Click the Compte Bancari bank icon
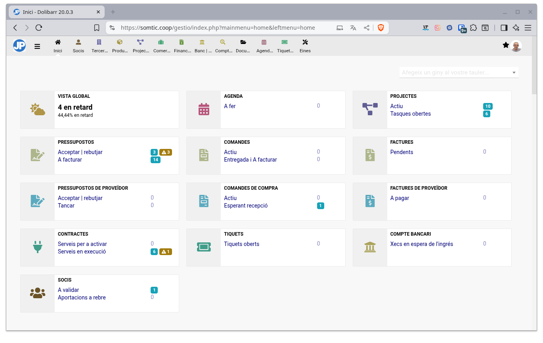Viewport: 543px width, 343px height. (x=370, y=247)
